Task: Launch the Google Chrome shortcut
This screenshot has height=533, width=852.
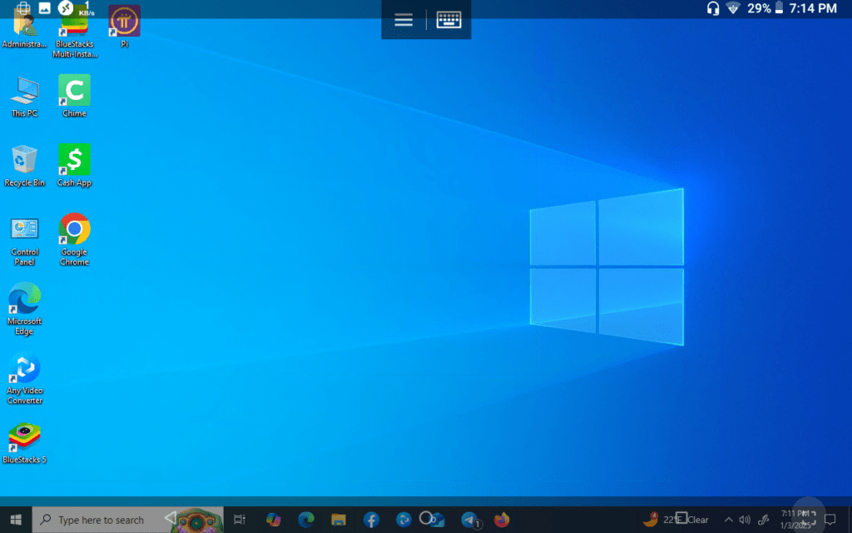Action: (74, 239)
